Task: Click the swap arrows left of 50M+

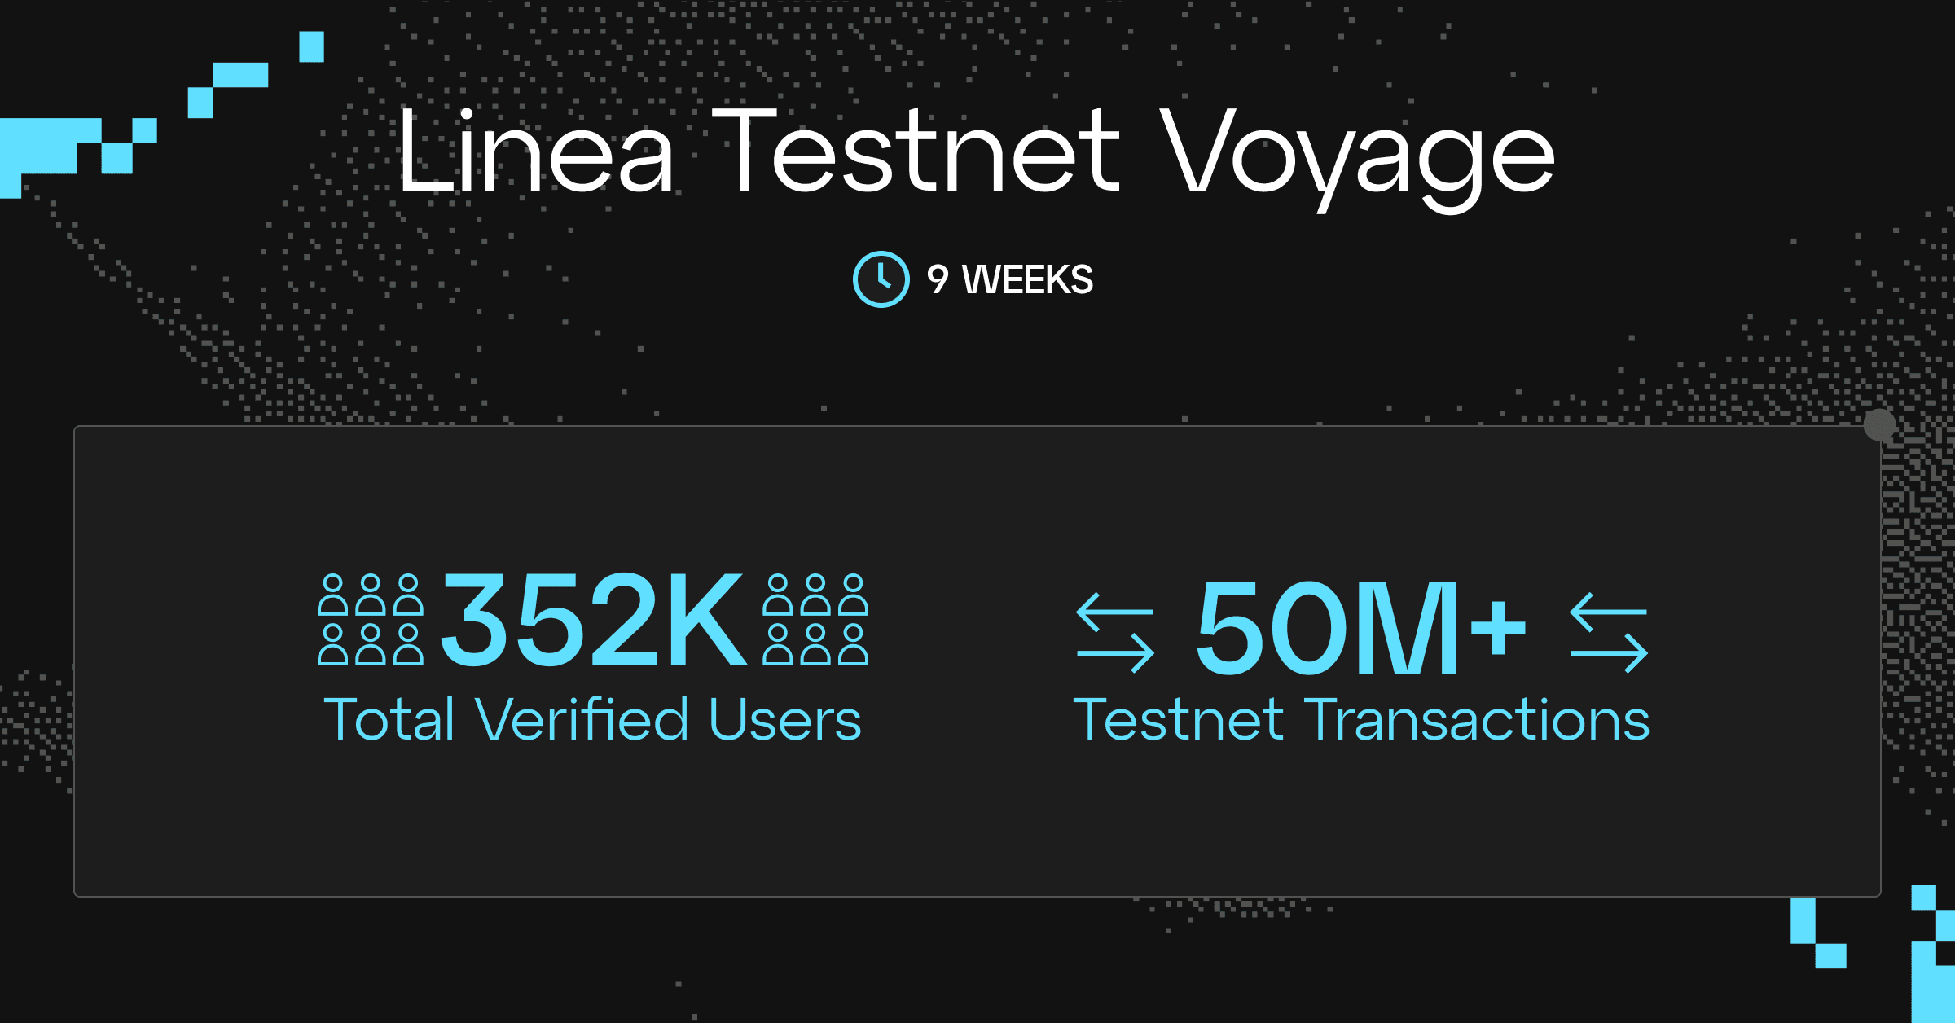Action: (x=1115, y=633)
